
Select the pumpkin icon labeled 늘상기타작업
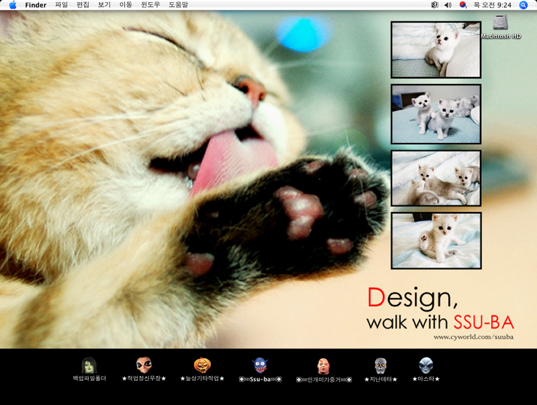(x=202, y=365)
